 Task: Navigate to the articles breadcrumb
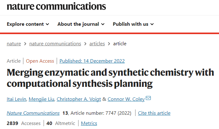pyautogui.click(x=97, y=44)
